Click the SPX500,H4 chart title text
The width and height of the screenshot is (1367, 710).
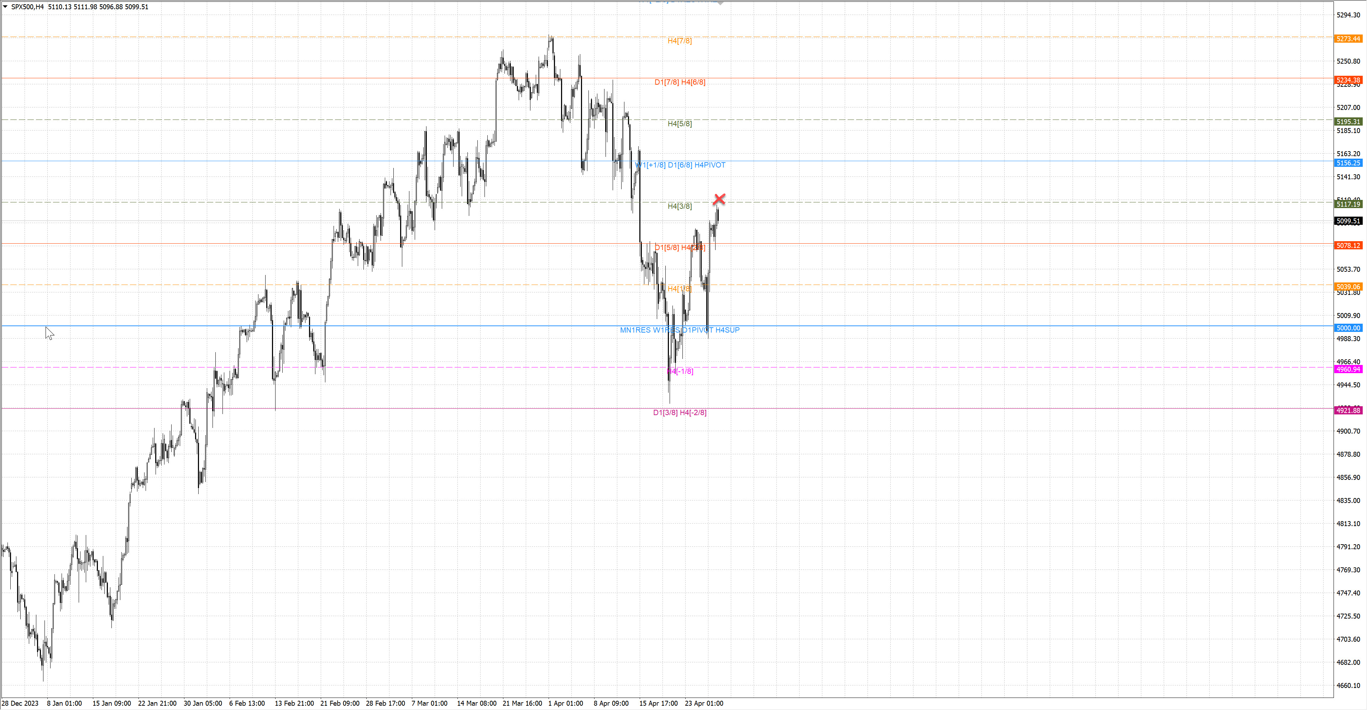coord(28,7)
